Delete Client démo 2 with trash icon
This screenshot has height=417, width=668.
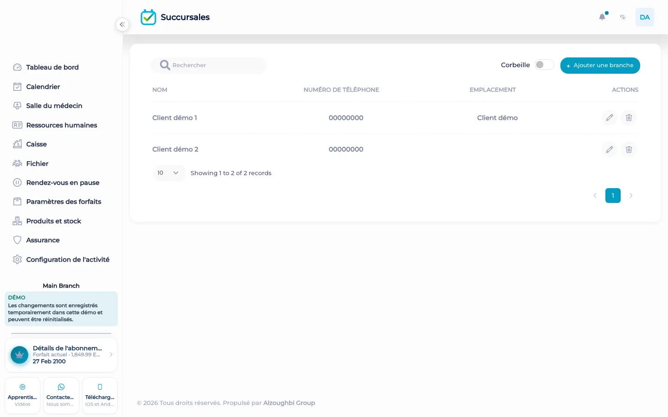[629, 149]
